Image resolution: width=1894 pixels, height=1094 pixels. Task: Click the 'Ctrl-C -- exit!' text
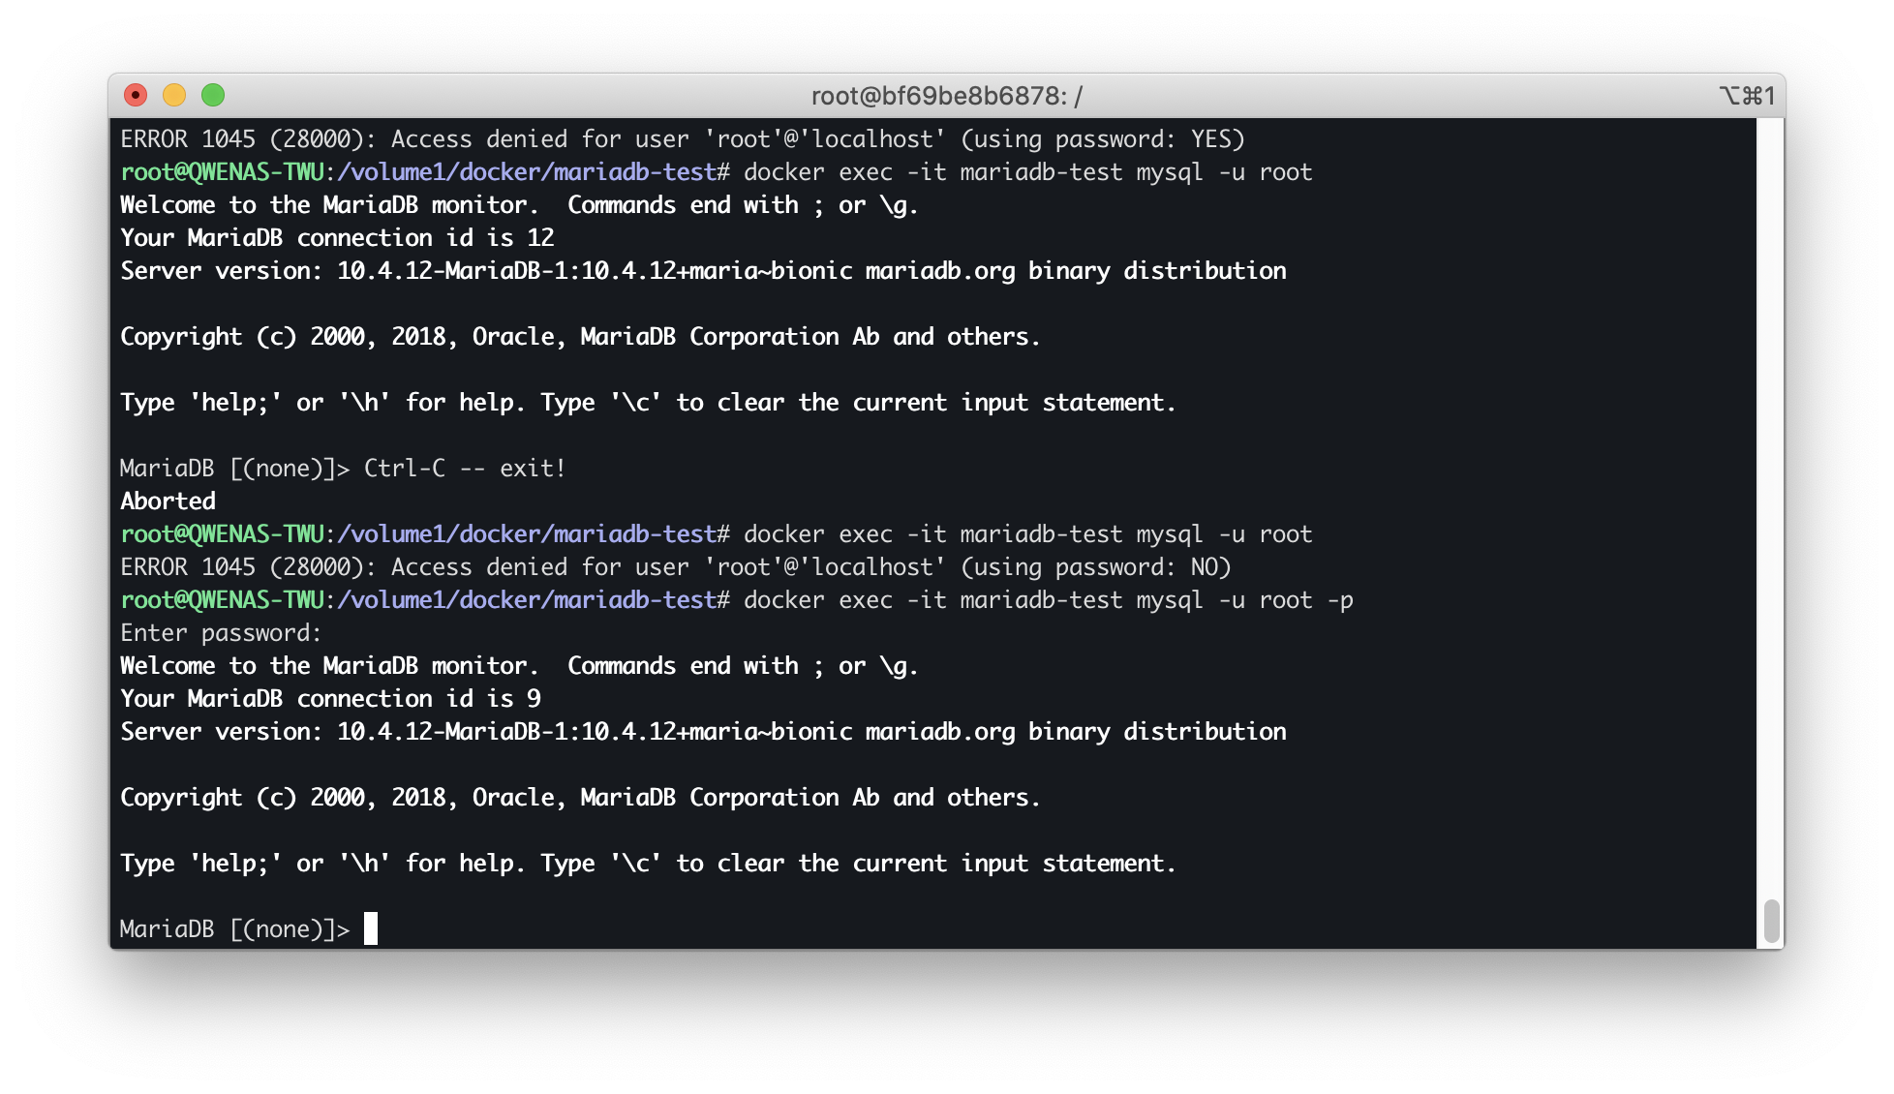[465, 469]
